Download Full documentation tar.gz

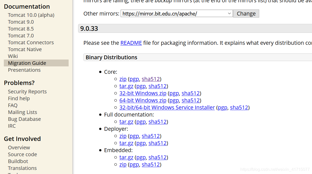pos(126,122)
